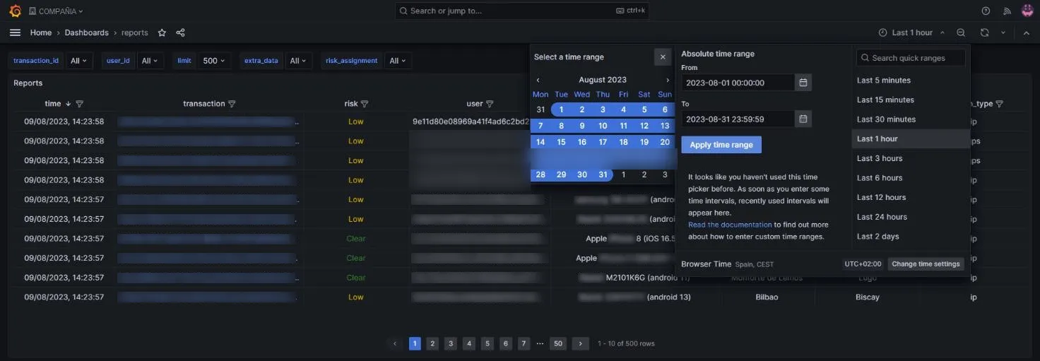The width and height of the screenshot is (1040, 361).
Task: Expand the limit 500 dropdown
Action: (213, 61)
